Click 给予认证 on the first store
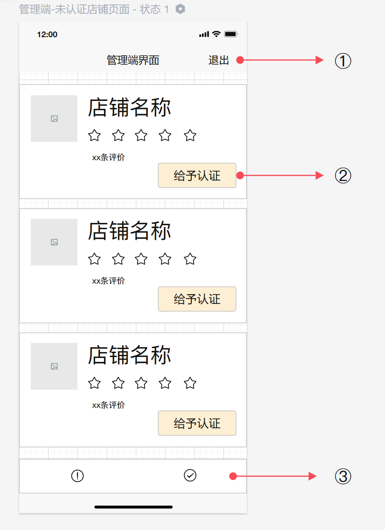 pos(197,176)
